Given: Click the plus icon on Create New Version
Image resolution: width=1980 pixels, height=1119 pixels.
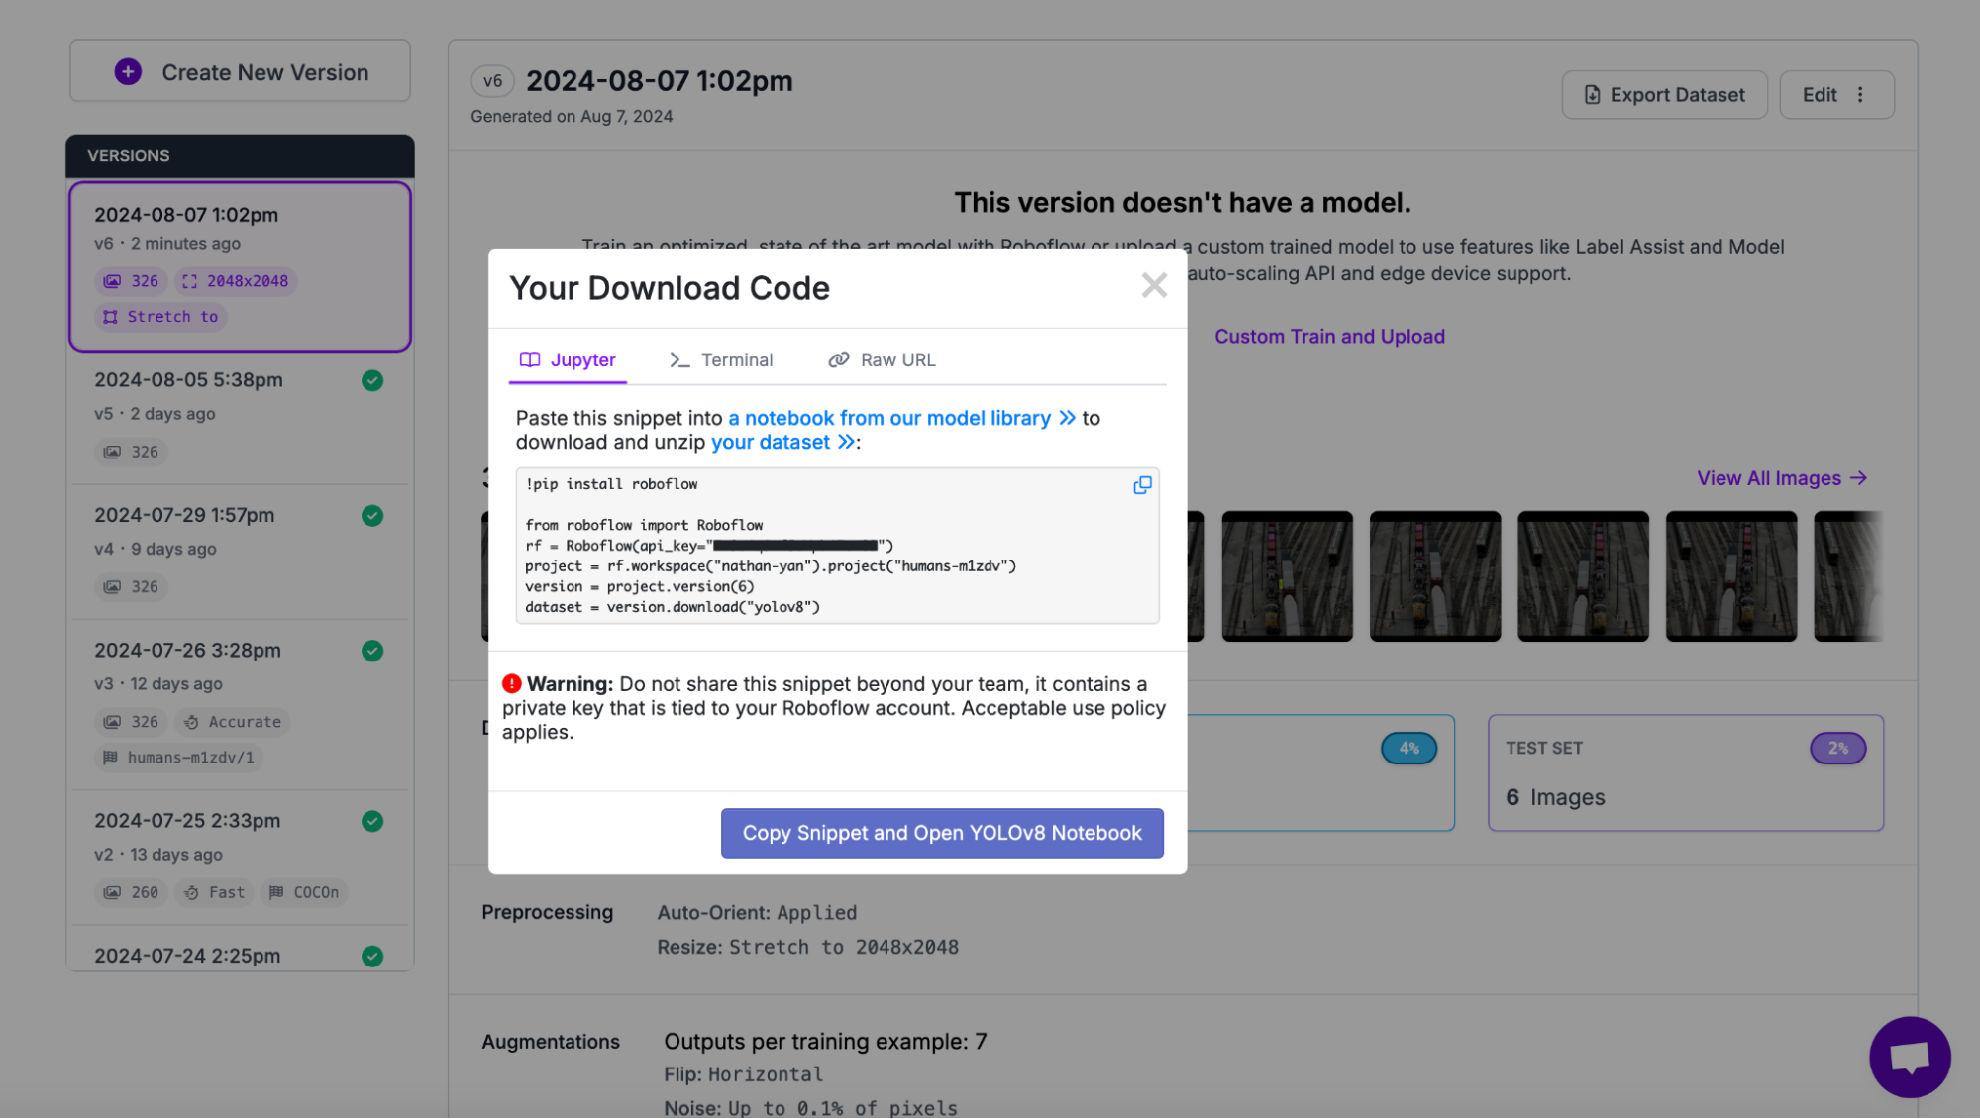Looking at the screenshot, I should coord(128,72).
